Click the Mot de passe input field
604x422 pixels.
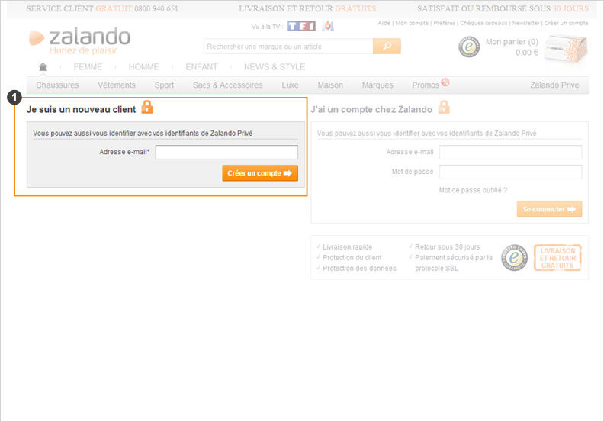click(510, 172)
